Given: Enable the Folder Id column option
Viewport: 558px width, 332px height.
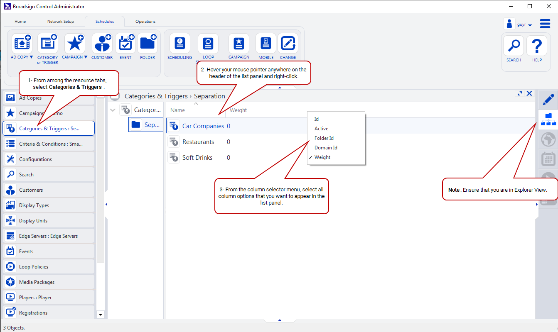Looking at the screenshot, I should [x=324, y=138].
